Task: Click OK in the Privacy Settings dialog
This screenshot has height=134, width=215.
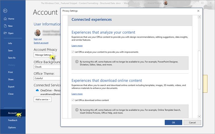Action: pos(174,123)
